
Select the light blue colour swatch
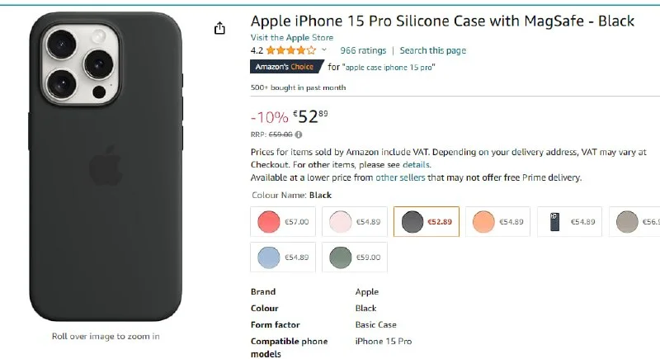282,257
